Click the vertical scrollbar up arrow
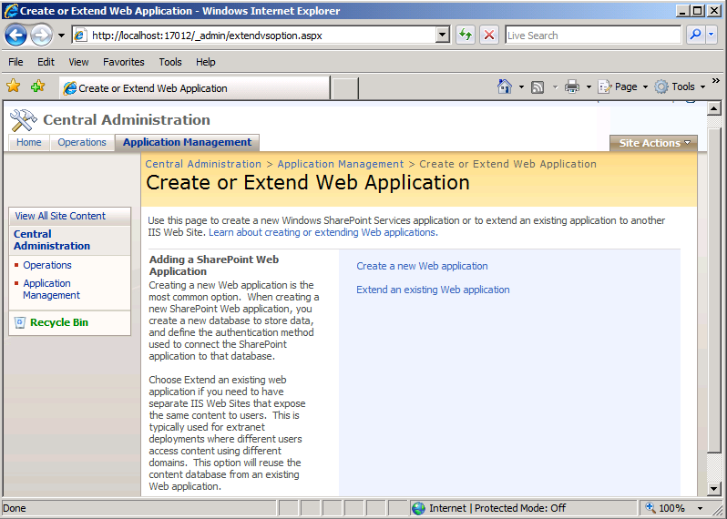Viewport: 727px width, 519px height. tap(714, 109)
